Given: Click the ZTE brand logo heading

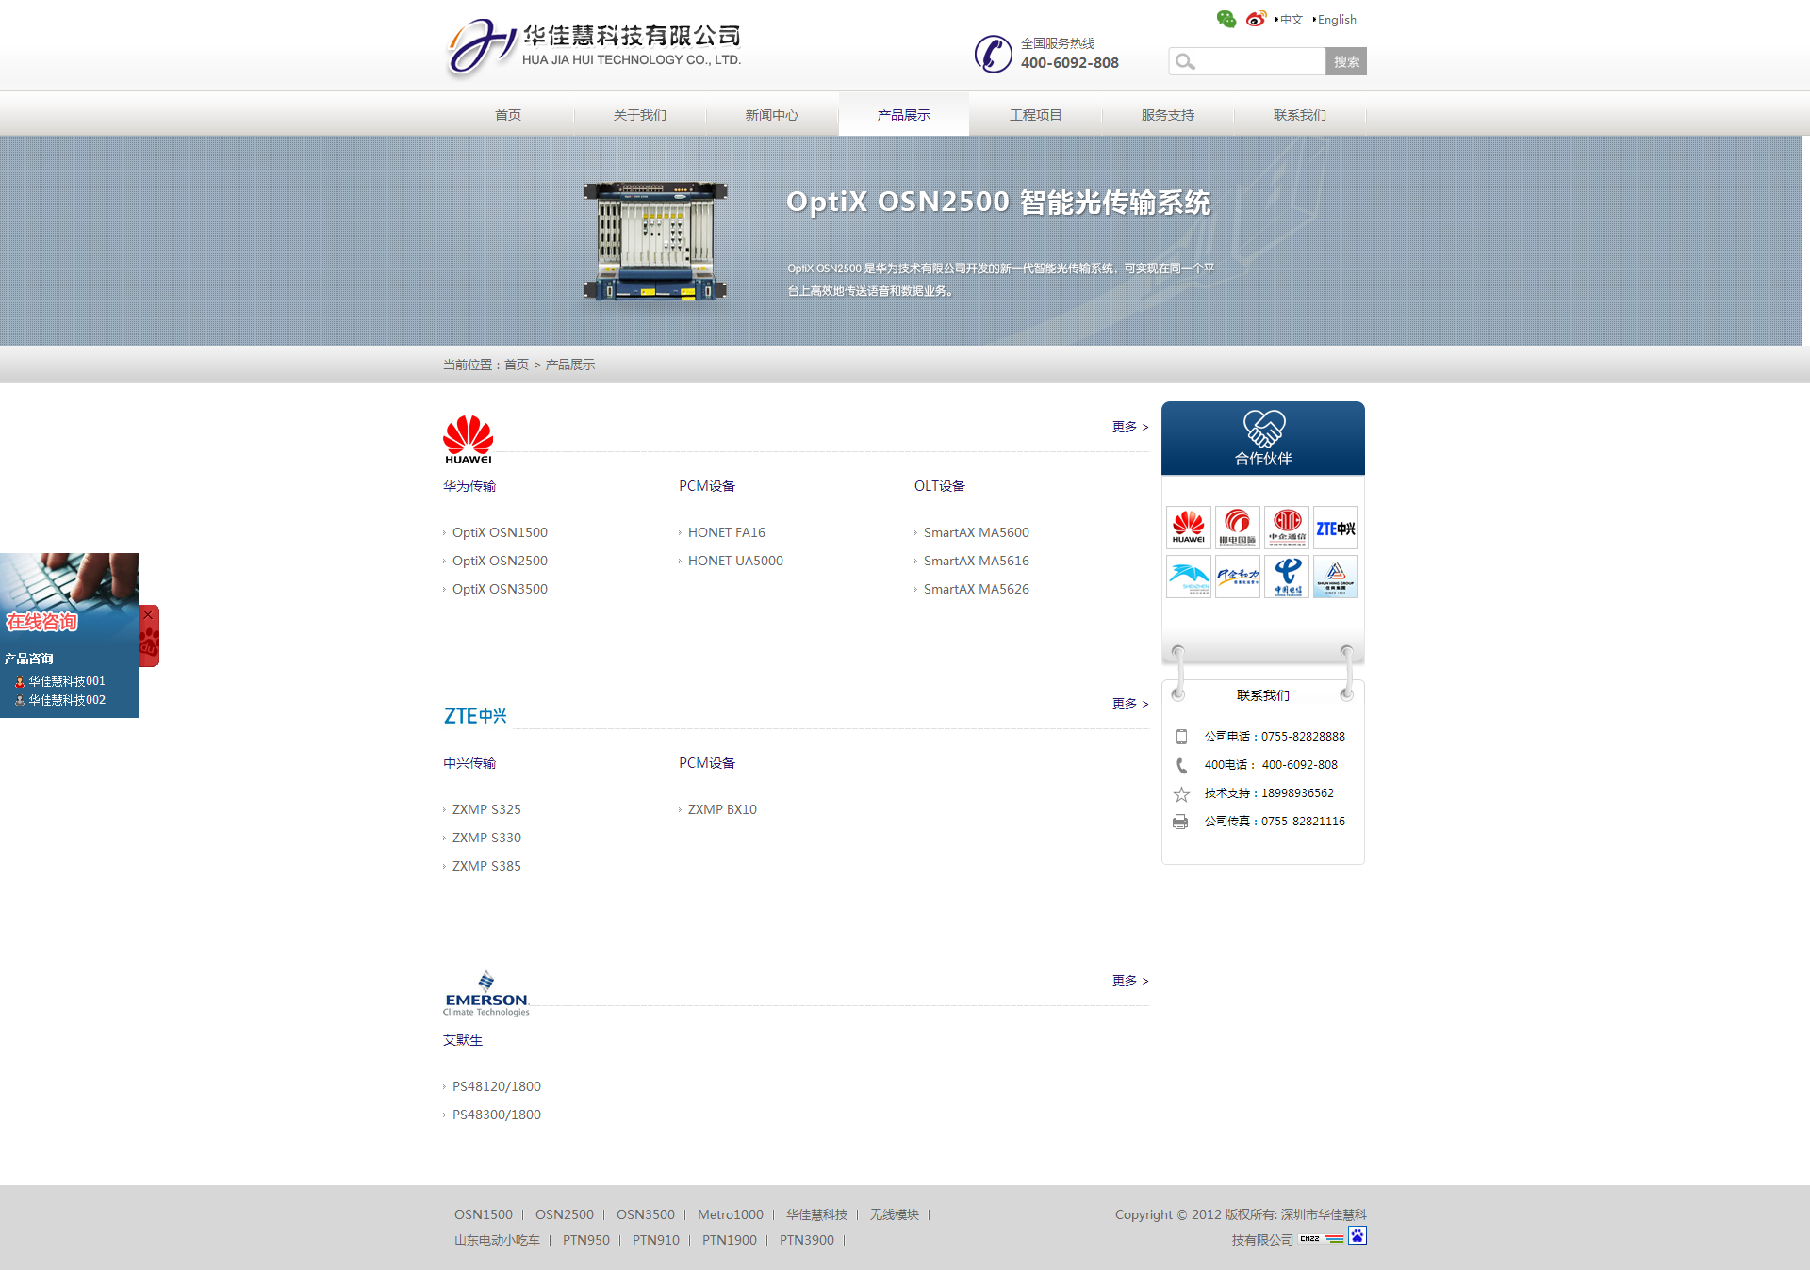Looking at the screenshot, I should tap(475, 716).
